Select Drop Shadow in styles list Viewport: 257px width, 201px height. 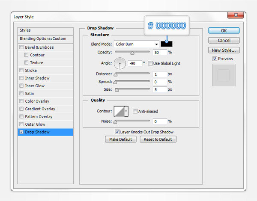pyautogui.click(x=37, y=132)
